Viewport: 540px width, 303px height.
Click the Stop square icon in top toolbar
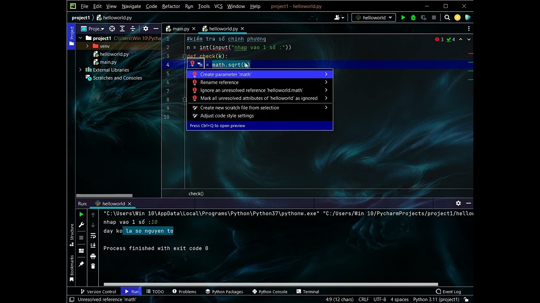[434, 18]
